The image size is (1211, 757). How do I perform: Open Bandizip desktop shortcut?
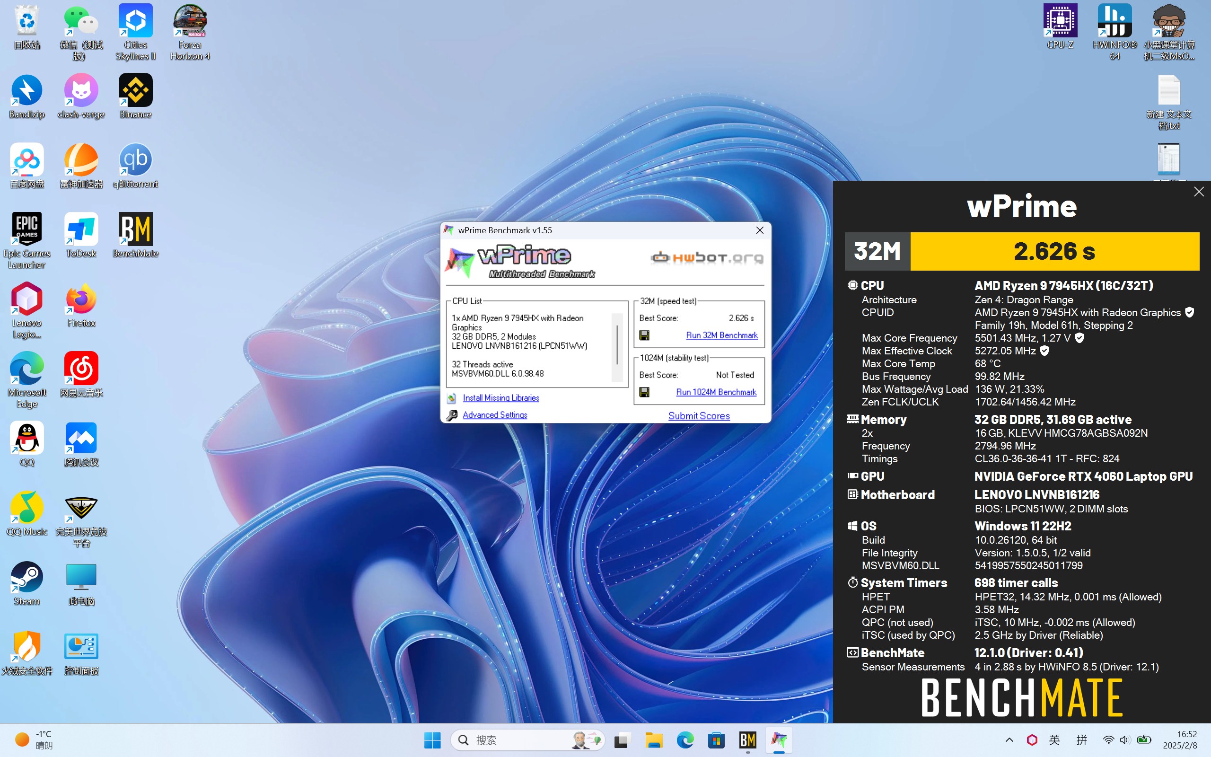coord(27,97)
